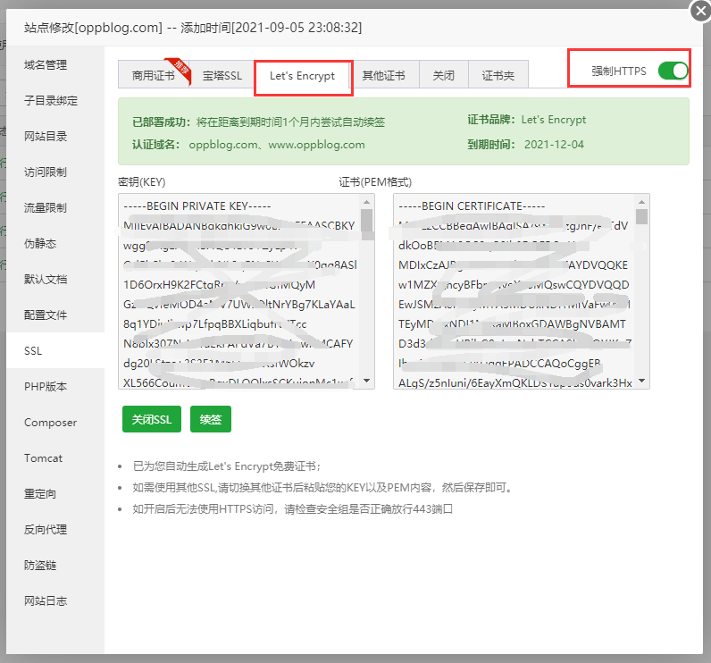The image size is (711, 663).
Task: Click the expiry date 2021-12-04
Action: point(554,145)
